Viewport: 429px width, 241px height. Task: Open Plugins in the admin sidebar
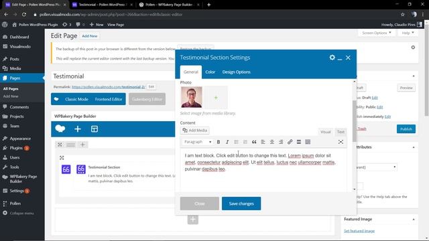pyautogui.click(x=16, y=148)
